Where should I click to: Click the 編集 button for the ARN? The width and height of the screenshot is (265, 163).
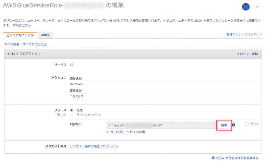click(224, 125)
